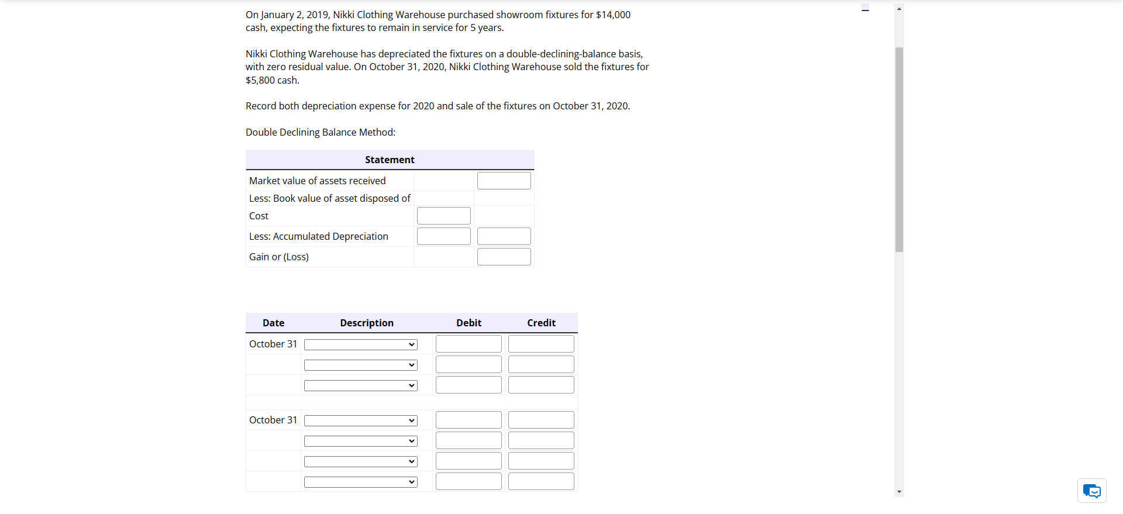Viewport: 1123px width, 514px height.
Task: Click the Description column header
Action: click(x=367, y=323)
